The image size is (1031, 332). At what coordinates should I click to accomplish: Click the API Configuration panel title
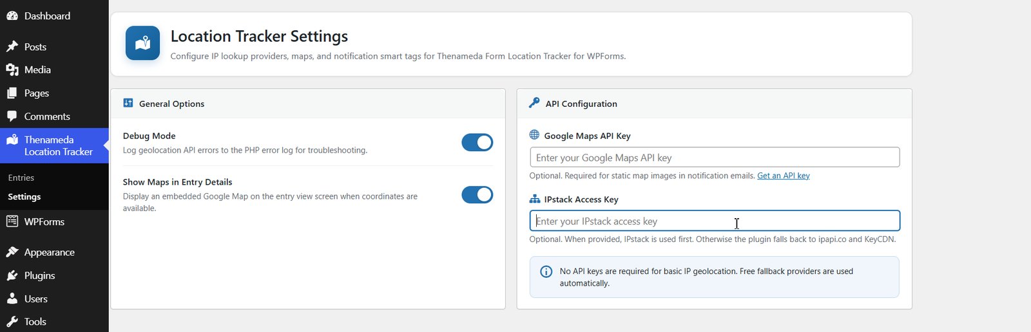click(x=581, y=104)
